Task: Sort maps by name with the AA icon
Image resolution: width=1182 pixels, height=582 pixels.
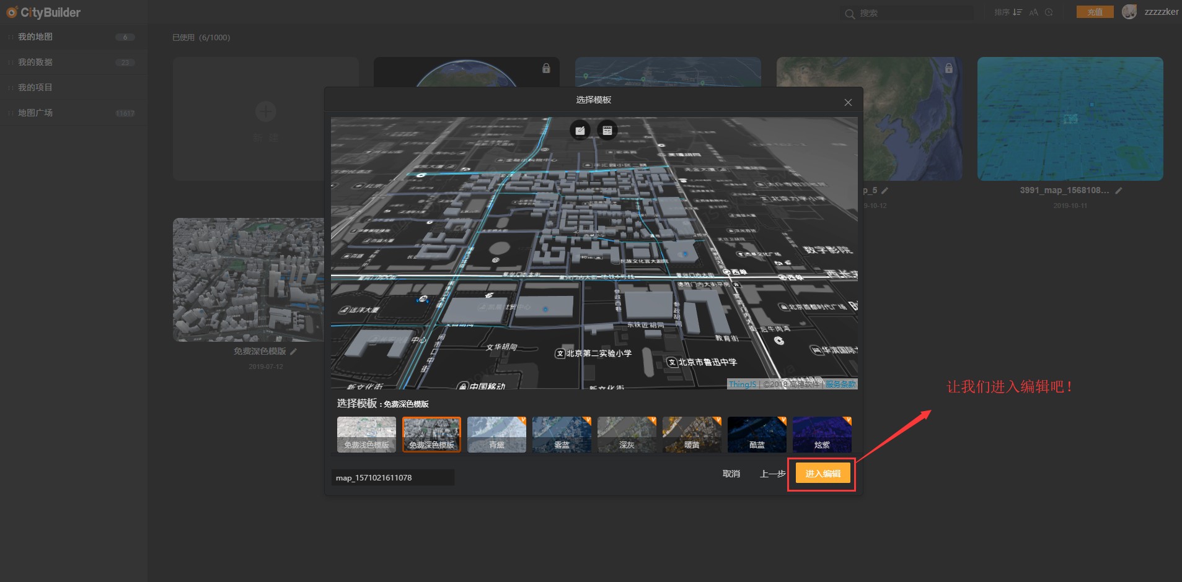Action: [x=1033, y=12]
